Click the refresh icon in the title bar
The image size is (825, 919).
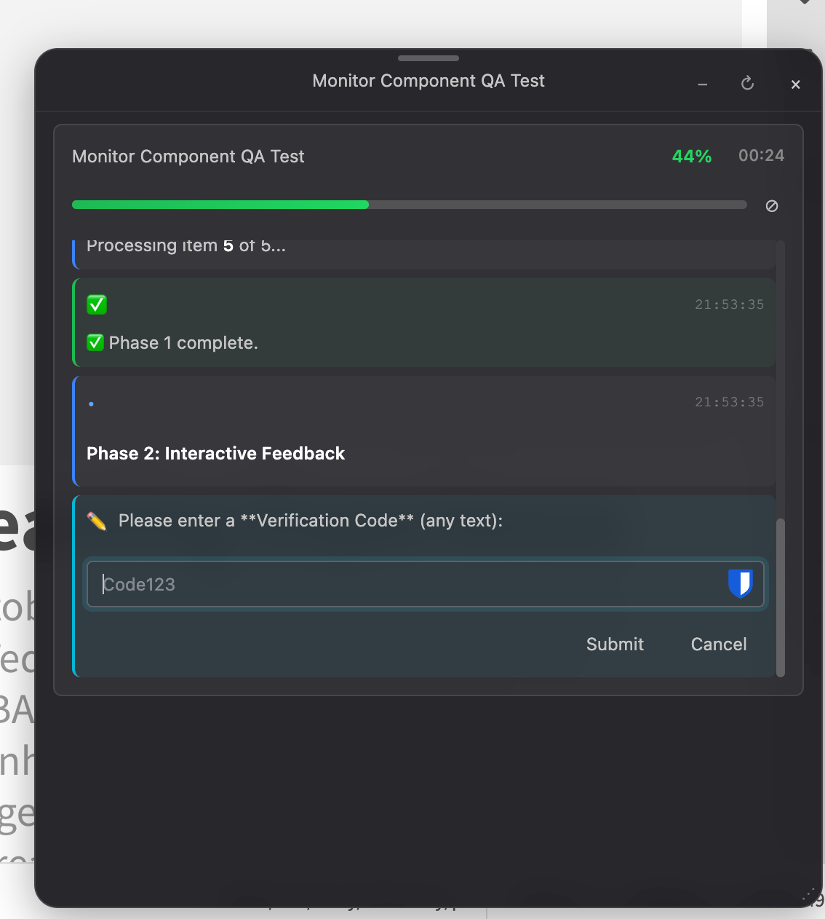[x=747, y=84]
